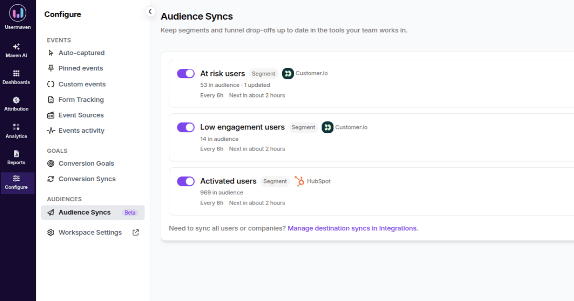The image size is (574, 301).
Task: Click Segment tag on At risk users
Action: (x=264, y=74)
